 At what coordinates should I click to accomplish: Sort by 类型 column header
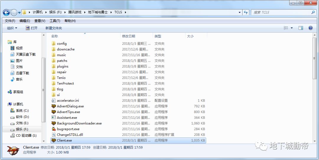pyautogui.click(x=158, y=36)
